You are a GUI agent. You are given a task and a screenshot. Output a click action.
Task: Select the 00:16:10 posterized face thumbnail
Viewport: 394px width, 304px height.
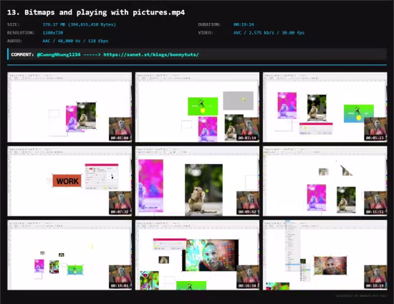[197, 255]
